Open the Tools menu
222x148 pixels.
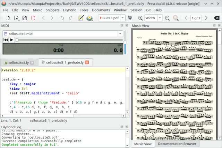[x=84, y=10]
